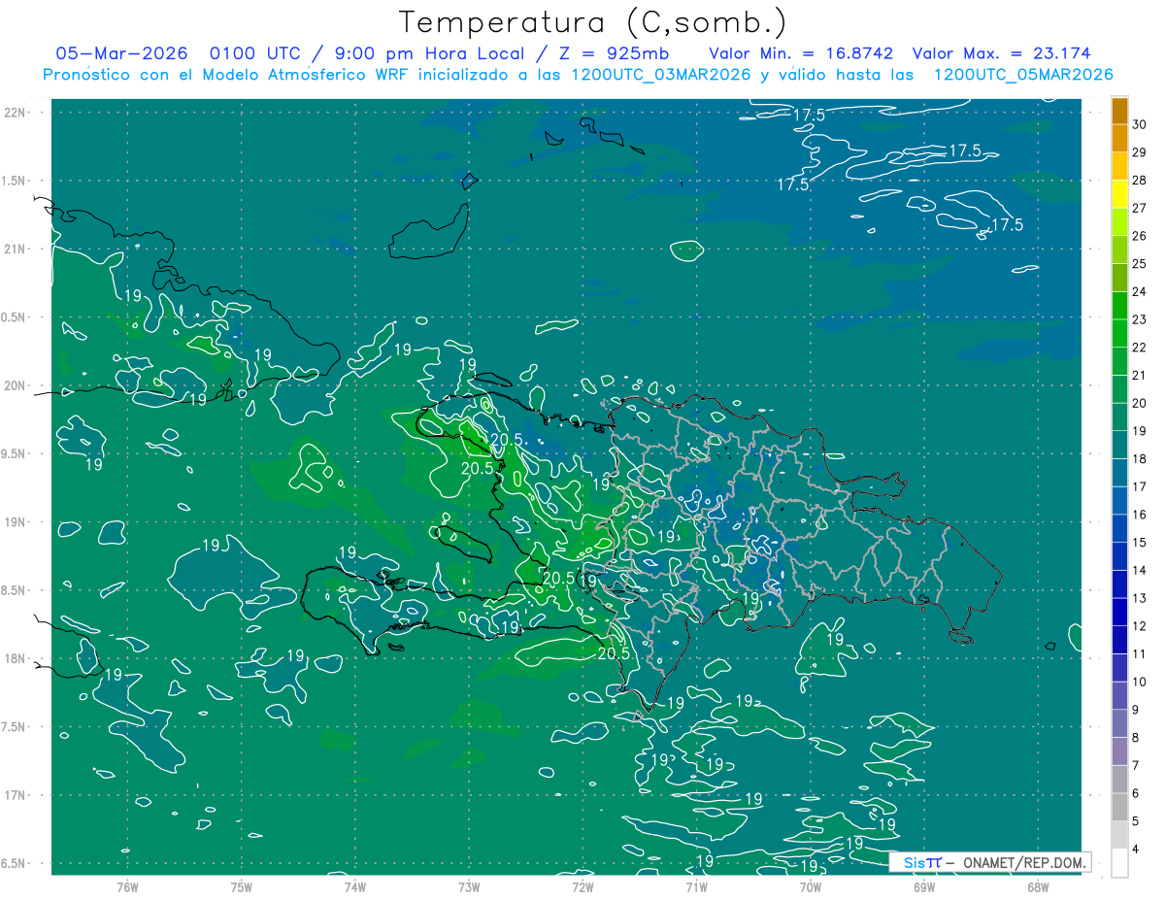The height and width of the screenshot is (900, 1165).
Task: Click the '1200UTC_05MAR2026' valid-until time
Action: pos(1022,75)
